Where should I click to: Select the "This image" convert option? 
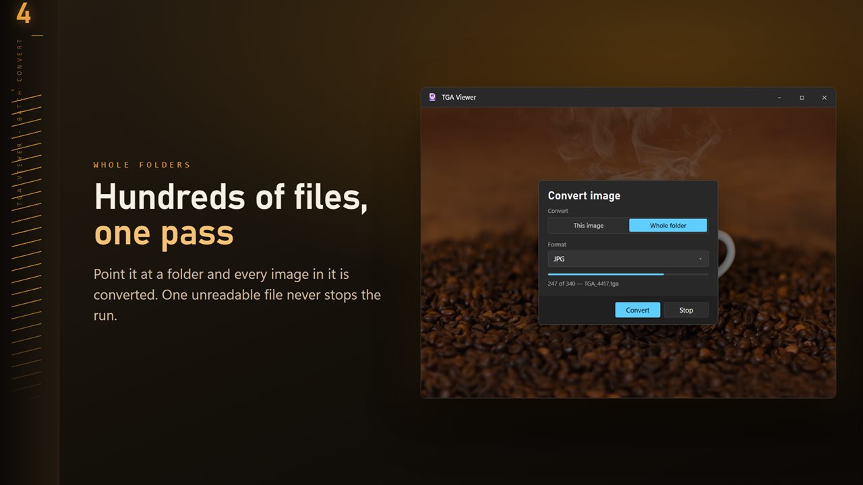pyautogui.click(x=589, y=226)
